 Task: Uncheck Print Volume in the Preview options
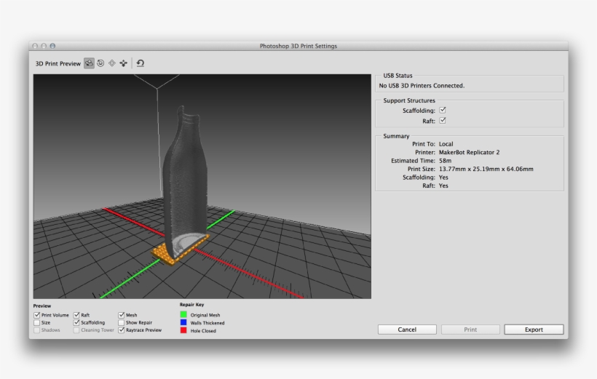(x=37, y=315)
